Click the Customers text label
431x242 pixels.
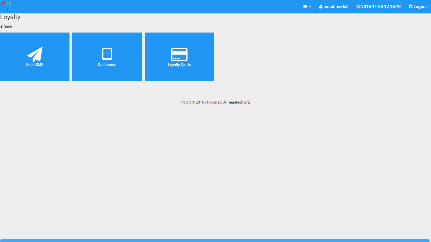[x=107, y=65]
